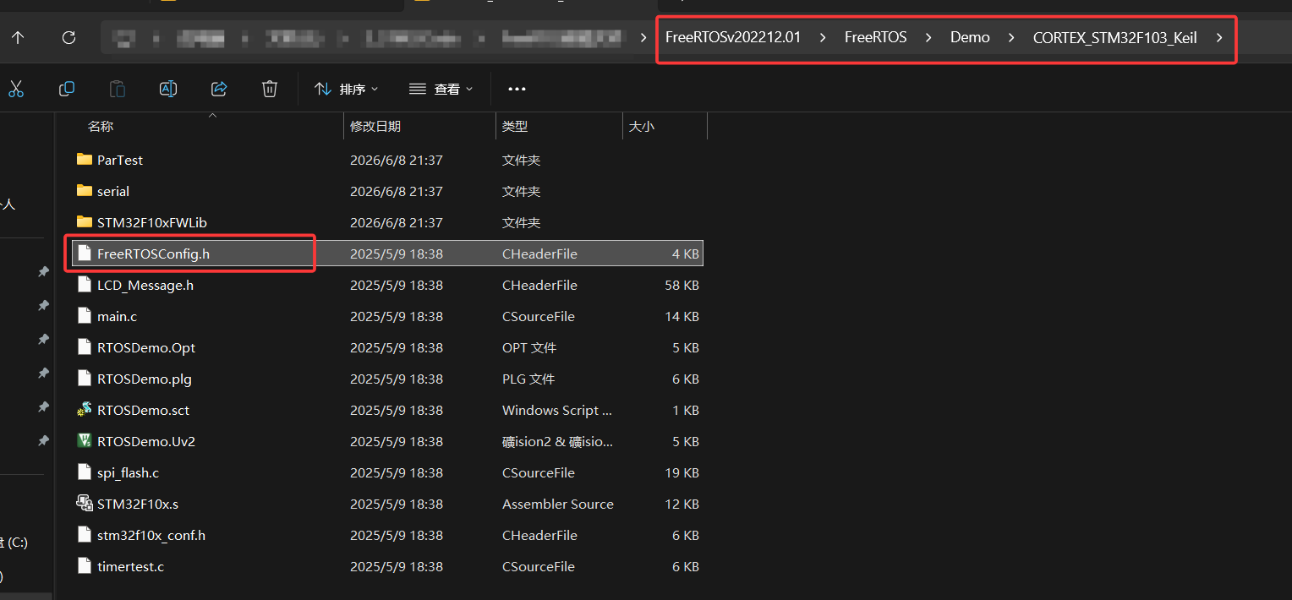Select the serial folder icon
Image resolution: width=1292 pixels, height=600 pixels.
tap(84, 191)
